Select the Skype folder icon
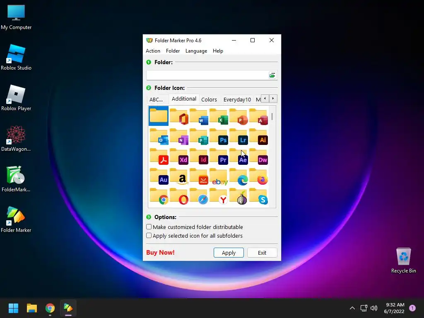The width and height of the screenshot is (424, 318). (x=258, y=196)
